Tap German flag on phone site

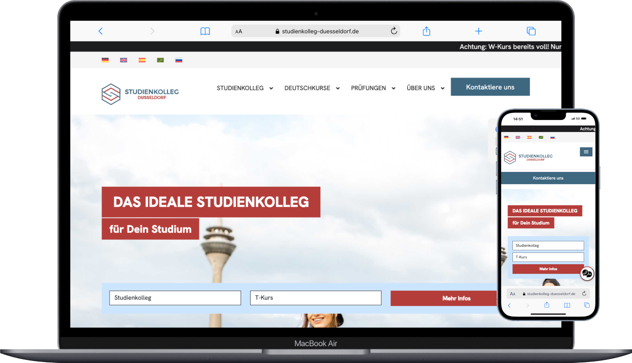(x=506, y=137)
